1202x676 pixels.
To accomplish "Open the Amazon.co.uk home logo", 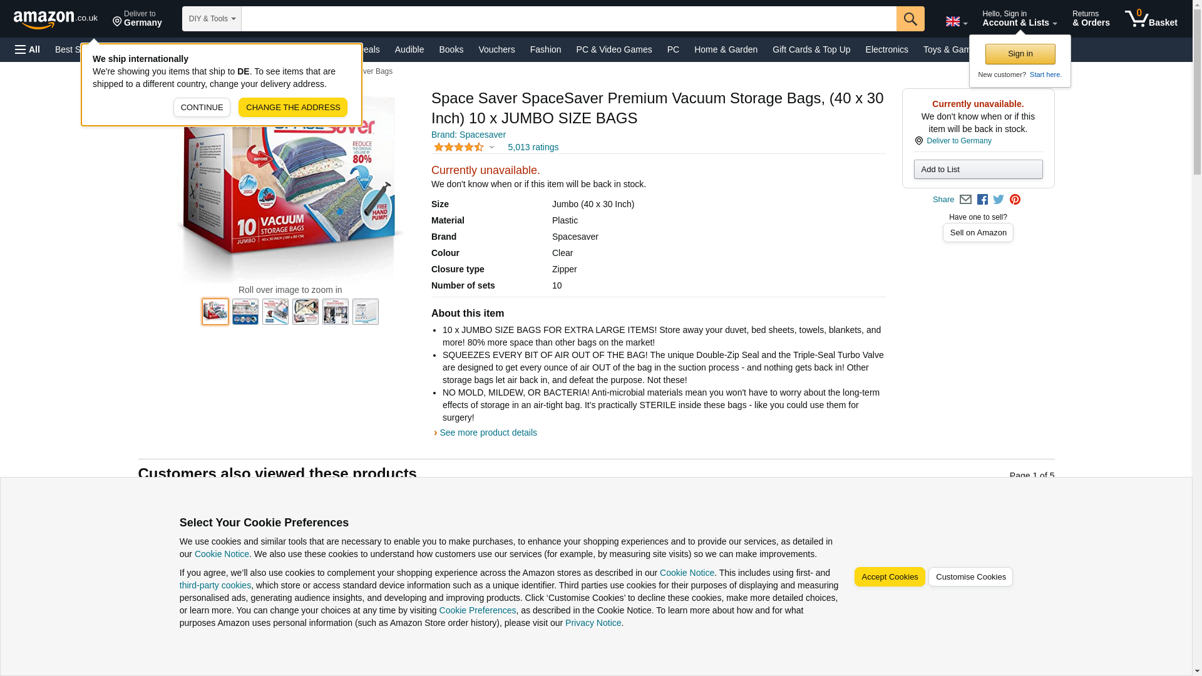I will (56, 19).
